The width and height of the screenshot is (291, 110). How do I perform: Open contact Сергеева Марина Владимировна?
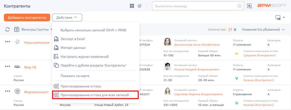198,94
